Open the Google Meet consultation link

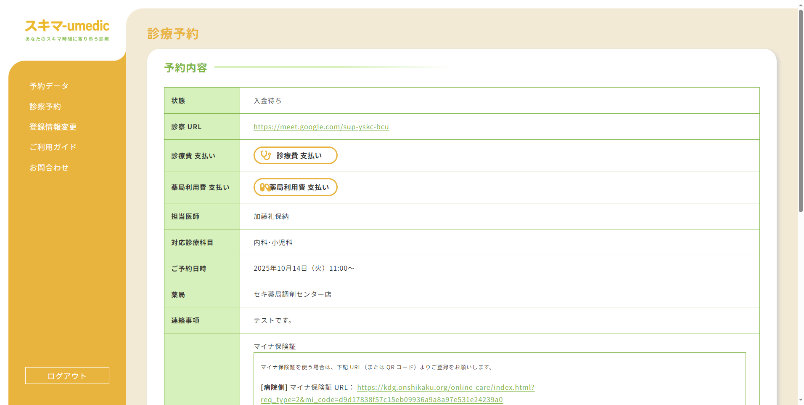(321, 127)
